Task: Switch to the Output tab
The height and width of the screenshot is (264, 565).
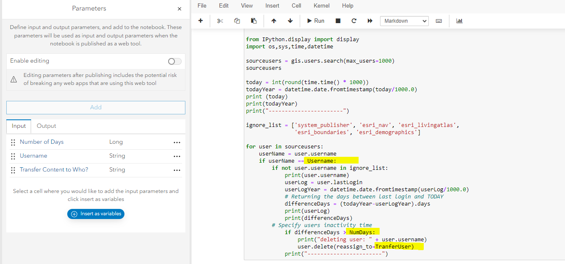Action: (x=46, y=126)
